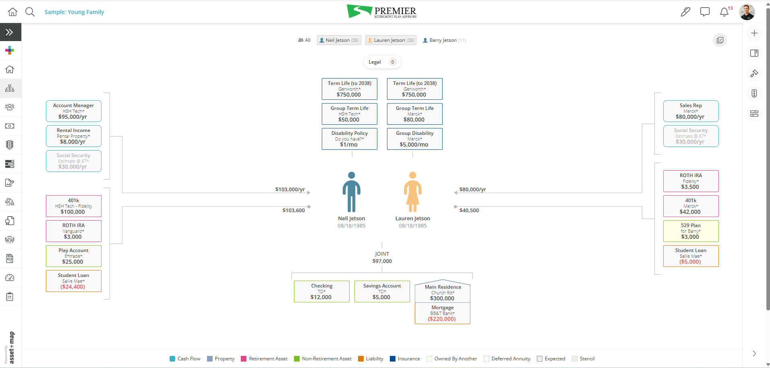770x368 pixels.
Task: Open the Rental Income $8,000/yr card
Action: click(74, 136)
